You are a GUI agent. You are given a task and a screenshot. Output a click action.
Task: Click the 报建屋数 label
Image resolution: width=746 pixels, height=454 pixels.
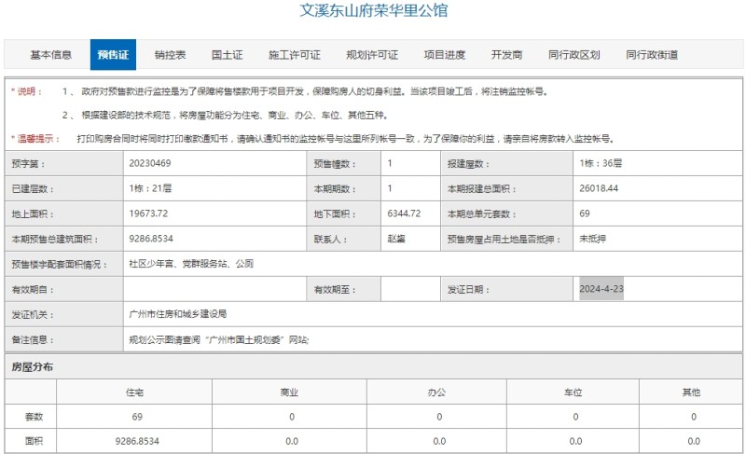pyautogui.click(x=468, y=164)
